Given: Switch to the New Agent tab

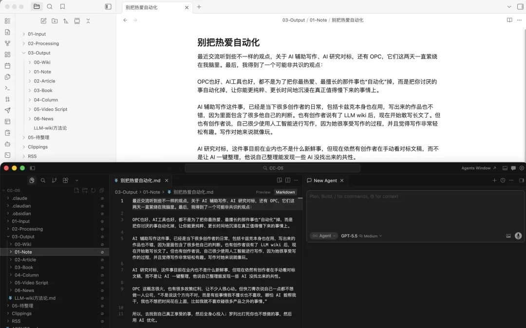Looking at the screenshot, I should (325, 181).
